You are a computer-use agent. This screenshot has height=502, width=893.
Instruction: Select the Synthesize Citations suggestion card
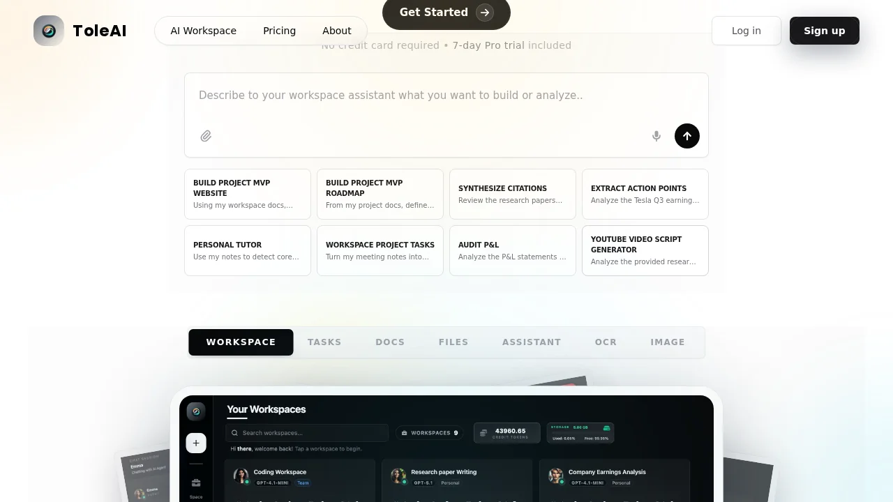pos(512,194)
